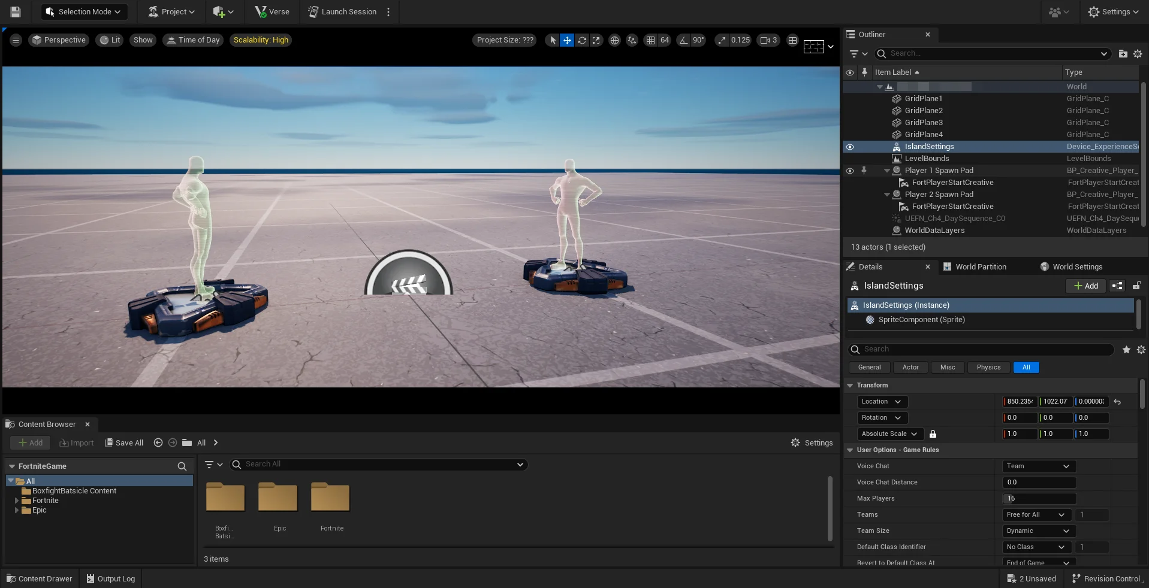Reset Location to default arrow
The width and height of the screenshot is (1149, 588).
[1117, 402]
